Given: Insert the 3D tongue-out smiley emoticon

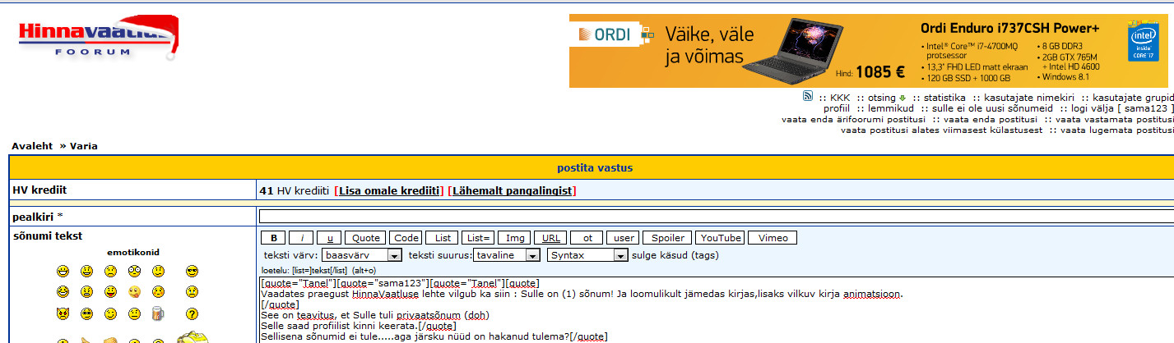Looking at the screenshot, I should [134, 292].
